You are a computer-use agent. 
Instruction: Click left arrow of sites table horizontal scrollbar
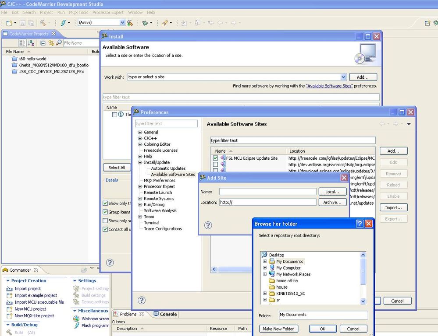click(x=214, y=269)
